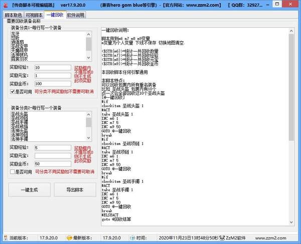Uncheck 是否可用 checkbox for 装备分类1

[13, 92]
